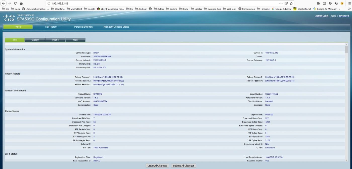352x169 pixels.
Task: Switch to the Call History tab
Action: point(51,27)
